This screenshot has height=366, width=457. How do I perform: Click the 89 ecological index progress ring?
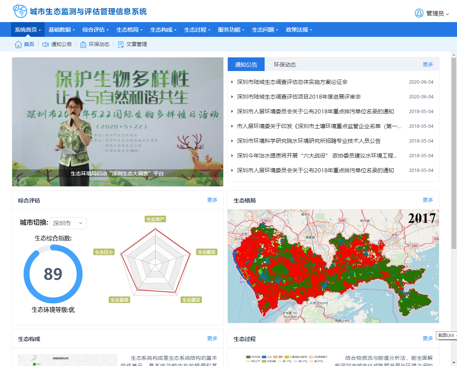53,274
